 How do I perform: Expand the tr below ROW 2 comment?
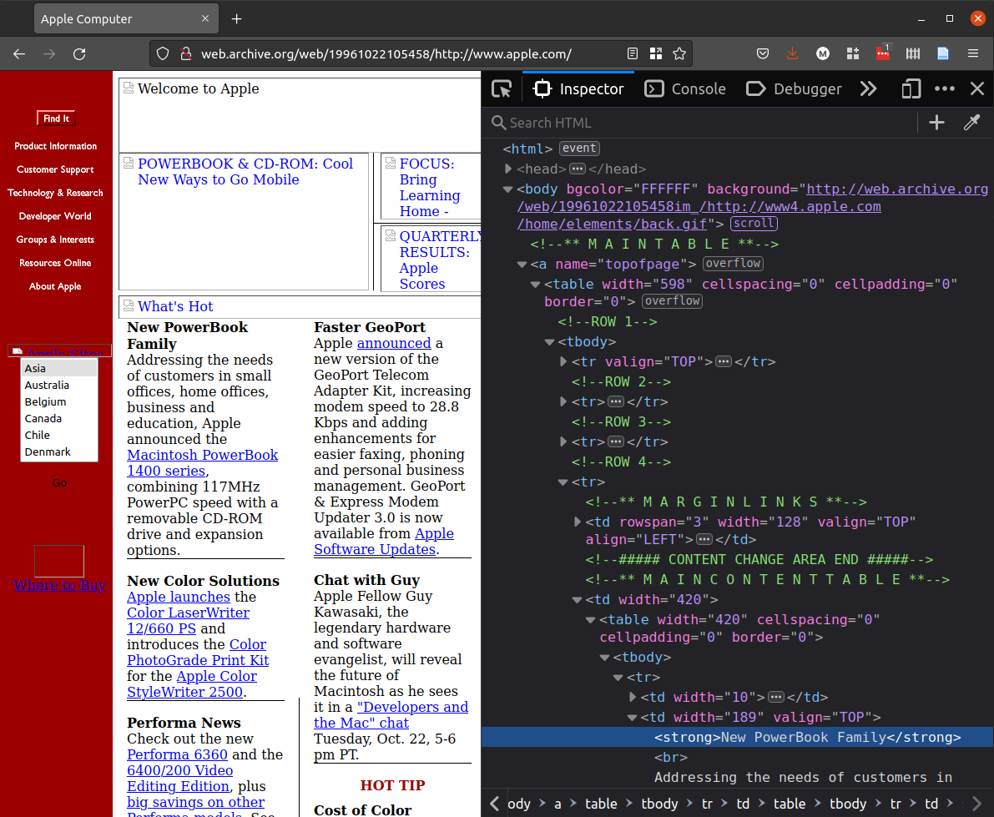click(563, 401)
